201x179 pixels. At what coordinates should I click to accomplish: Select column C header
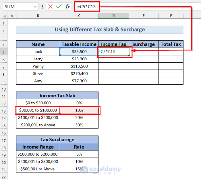(x=79, y=16)
